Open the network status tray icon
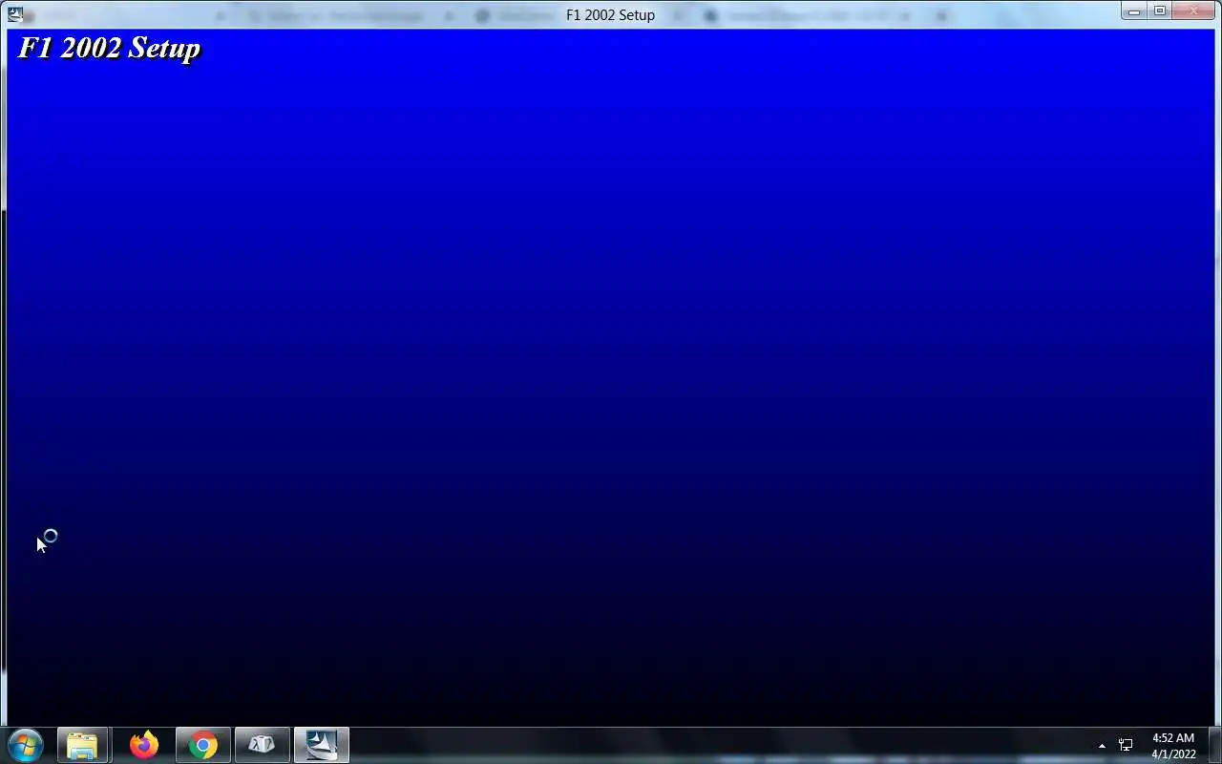This screenshot has width=1222, height=764. click(x=1126, y=746)
